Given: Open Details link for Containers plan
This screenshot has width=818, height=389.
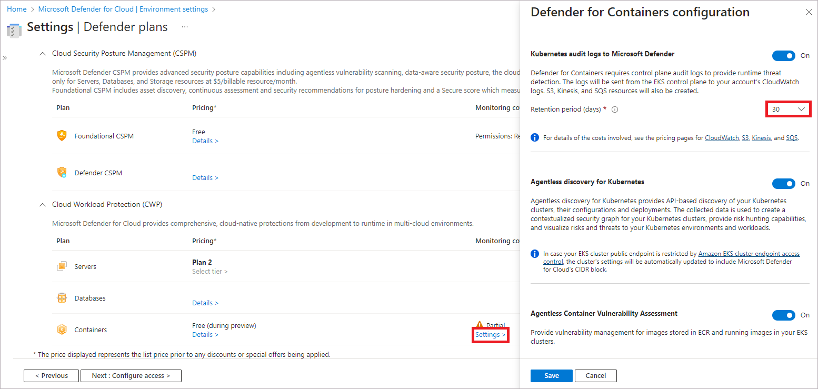Looking at the screenshot, I should pyautogui.click(x=205, y=335).
